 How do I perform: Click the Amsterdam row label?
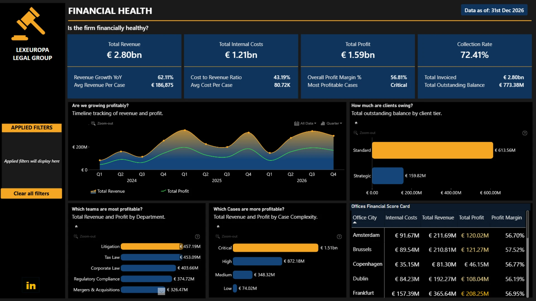(x=366, y=235)
